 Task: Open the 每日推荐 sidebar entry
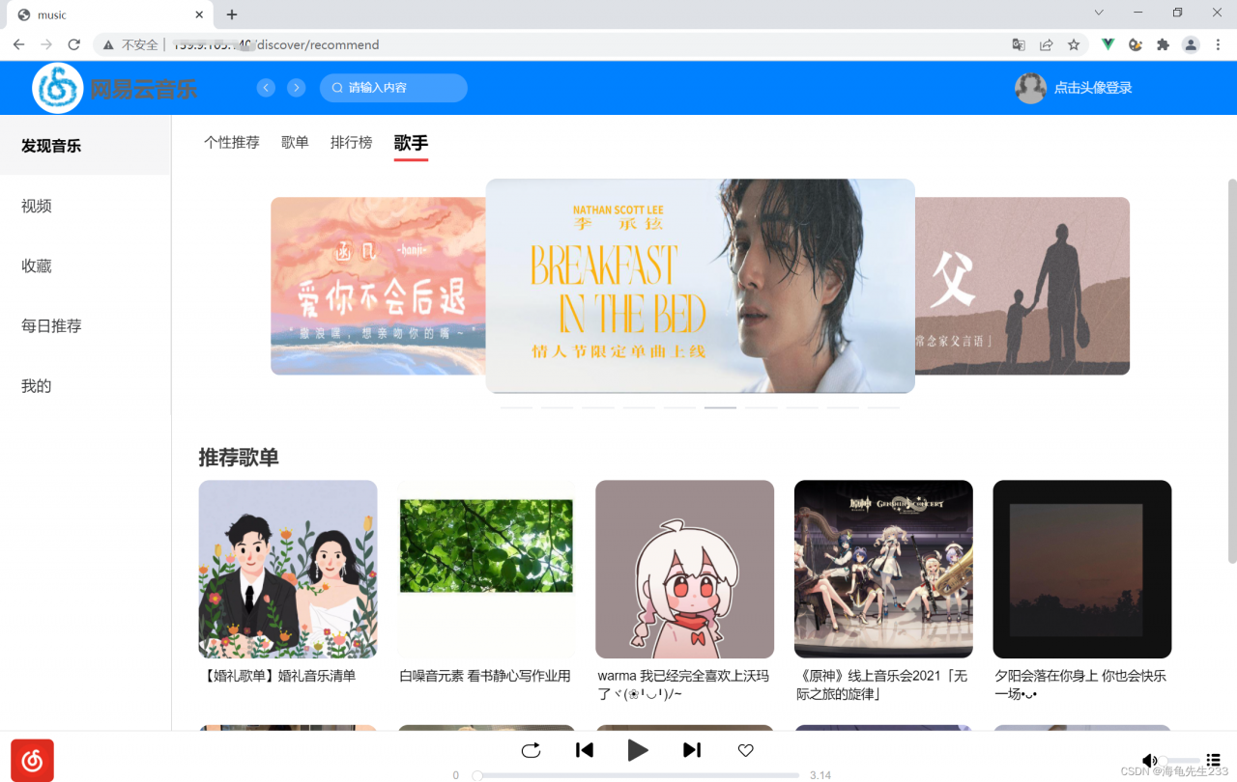[x=51, y=325]
